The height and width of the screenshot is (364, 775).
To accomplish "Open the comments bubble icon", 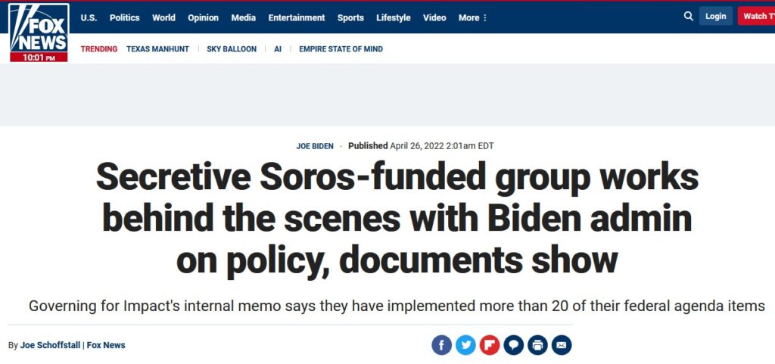I will click(x=514, y=345).
